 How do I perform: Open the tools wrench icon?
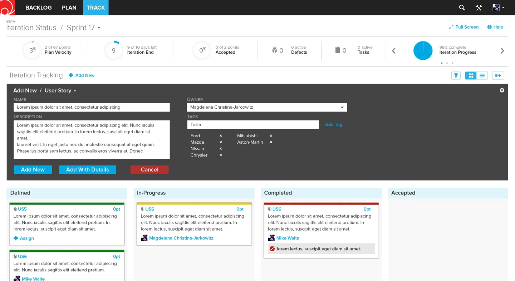pyautogui.click(x=479, y=8)
